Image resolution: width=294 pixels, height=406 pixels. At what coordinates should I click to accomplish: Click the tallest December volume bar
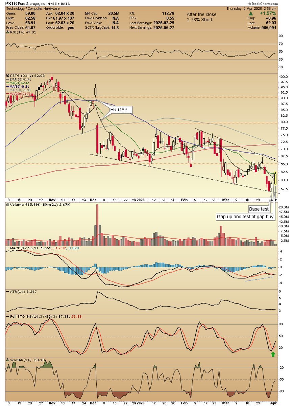98,225
